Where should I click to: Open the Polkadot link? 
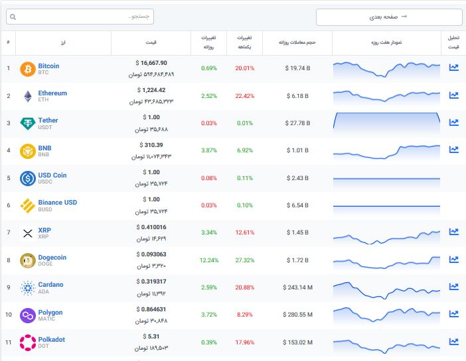pos(51,339)
